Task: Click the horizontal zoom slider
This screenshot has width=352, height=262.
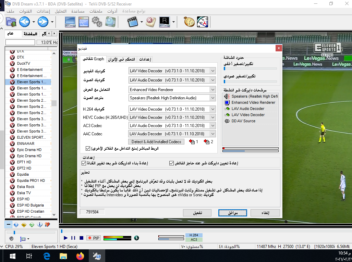Action: pos(250,68)
